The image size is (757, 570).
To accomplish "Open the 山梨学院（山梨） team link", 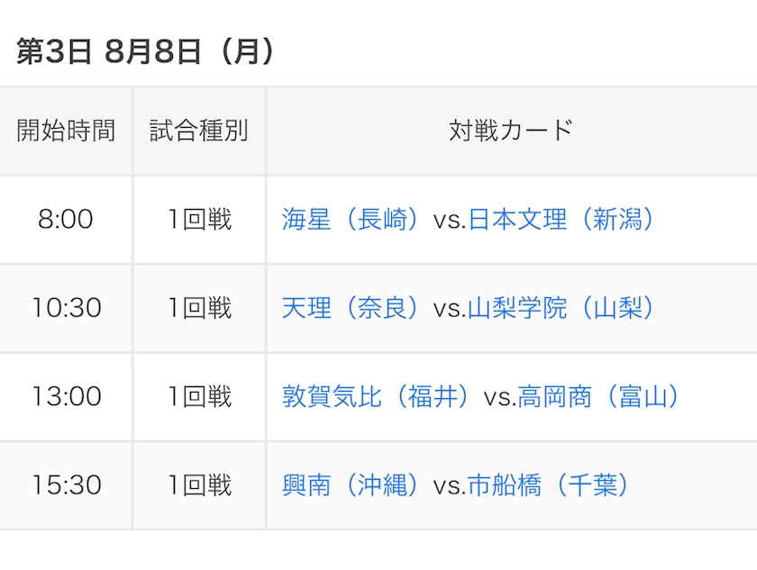I will (x=562, y=308).
